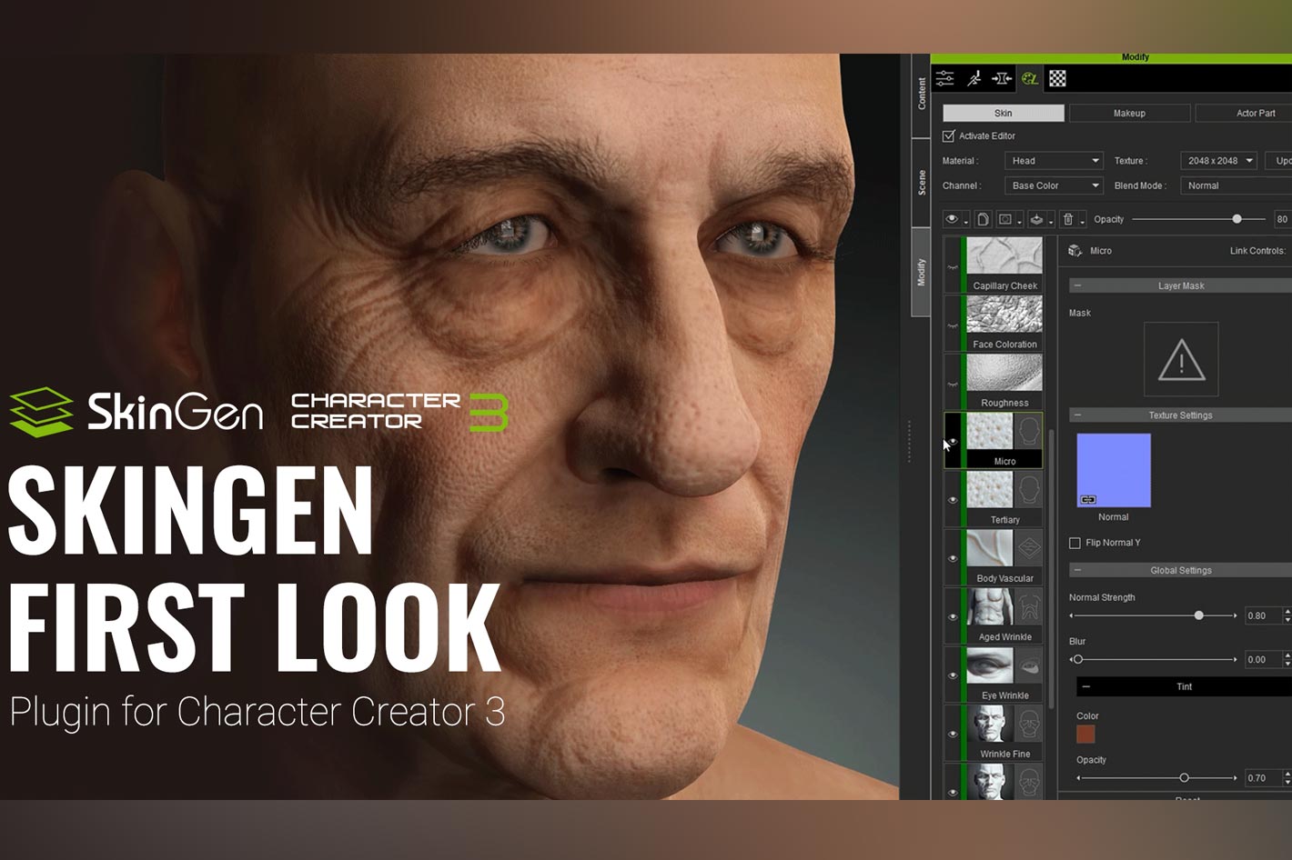Screen dimensions: 1292x860
Task: Click the Tint Opacity 0.70 value field
Action: [1263, 778]
